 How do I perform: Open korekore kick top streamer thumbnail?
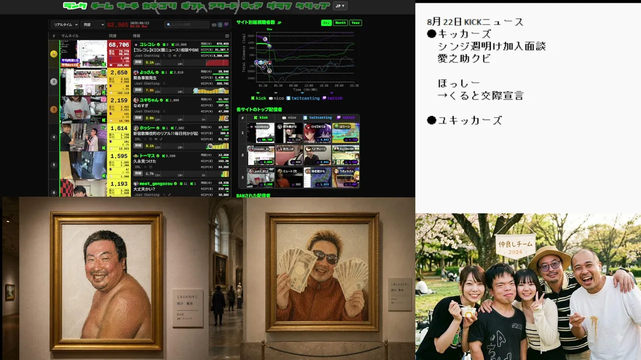pos(261,133)
